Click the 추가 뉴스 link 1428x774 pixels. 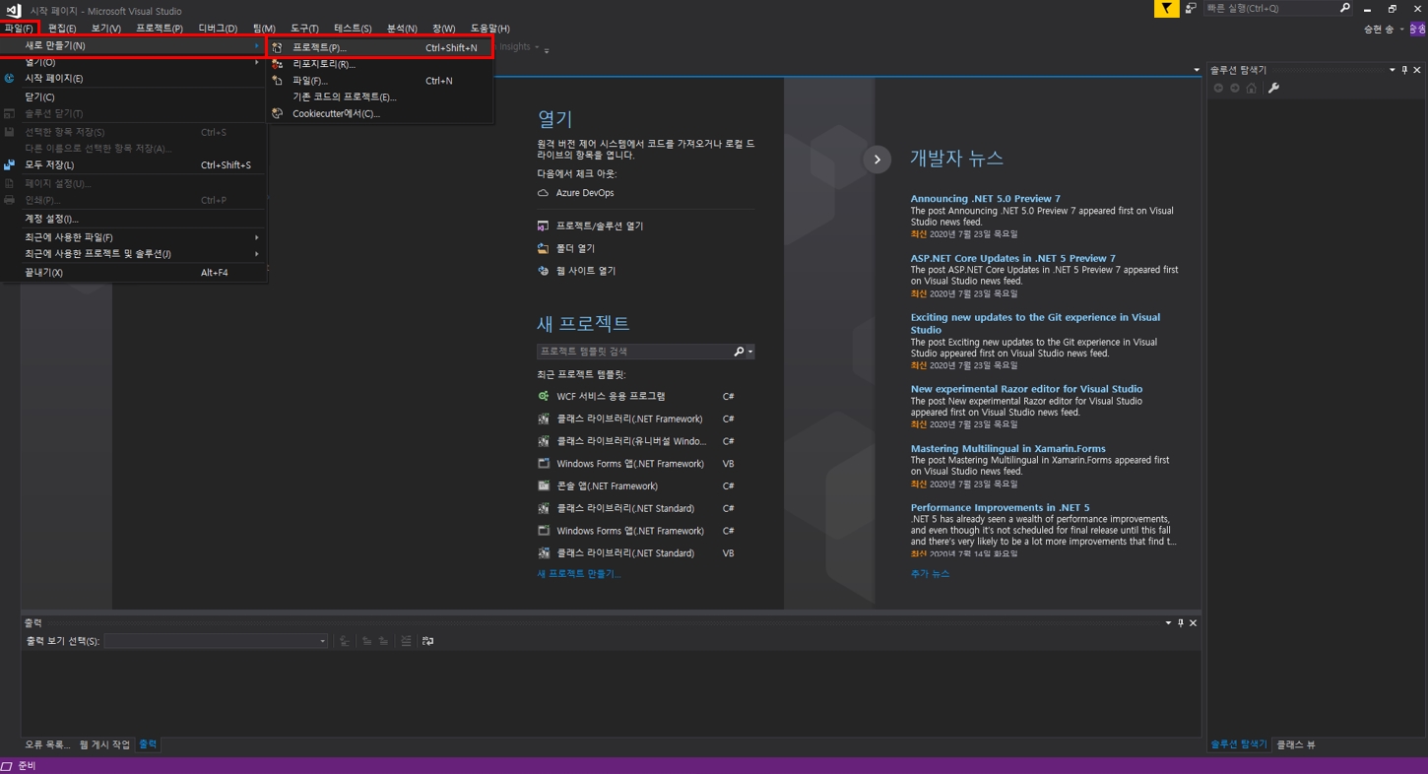[x=930, y=574]
